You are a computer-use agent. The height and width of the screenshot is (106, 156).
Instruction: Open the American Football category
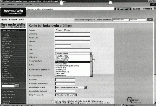tap(10, 48)
